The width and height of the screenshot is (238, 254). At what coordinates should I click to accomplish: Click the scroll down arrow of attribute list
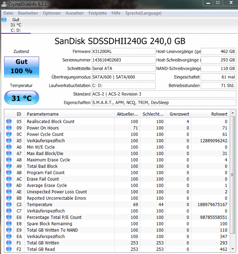[233, 249]
